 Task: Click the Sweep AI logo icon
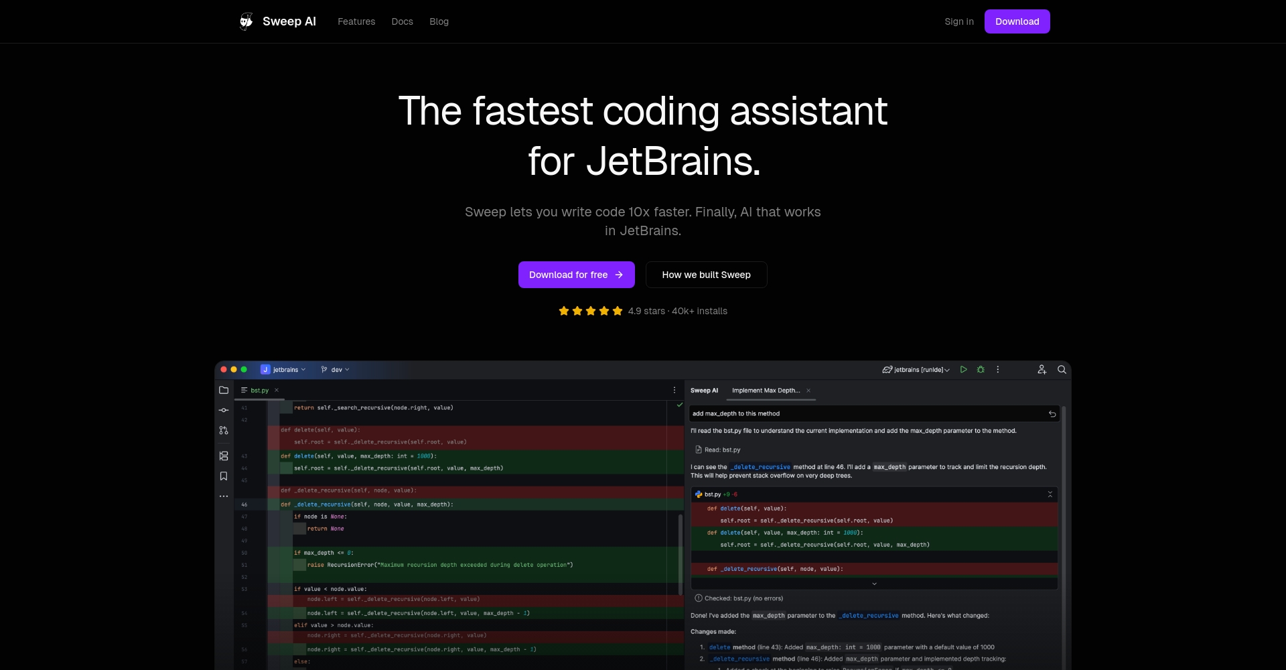[x=246, y=21]
